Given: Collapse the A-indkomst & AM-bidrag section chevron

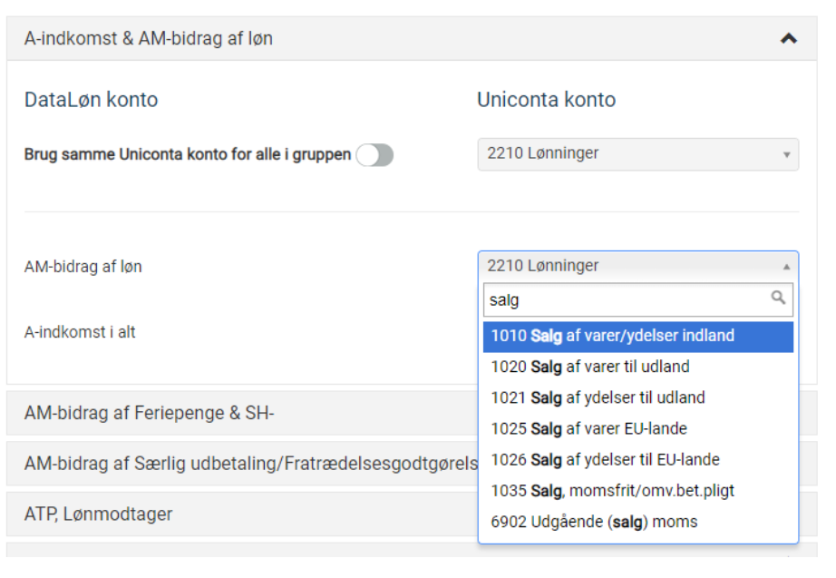Looking at the screenshot, I should point(788,39).
